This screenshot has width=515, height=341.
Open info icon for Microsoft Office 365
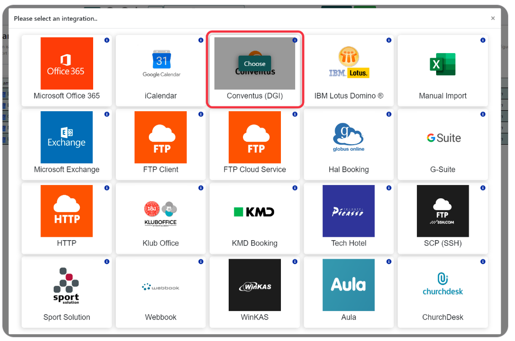[107, 40]
